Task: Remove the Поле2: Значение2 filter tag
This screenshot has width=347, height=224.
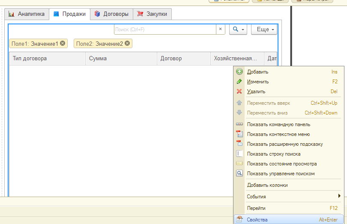Action: (x=127, y=44)
